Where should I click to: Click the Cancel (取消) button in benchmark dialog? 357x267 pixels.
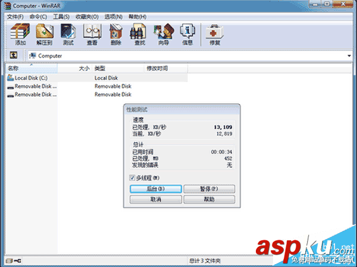(156, 199)
